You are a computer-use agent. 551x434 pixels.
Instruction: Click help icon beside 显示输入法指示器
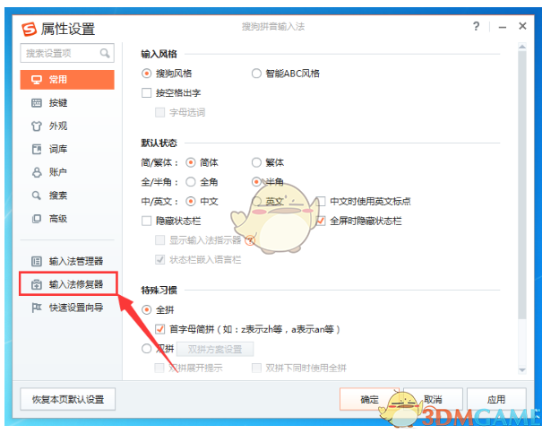pos(250,240)
